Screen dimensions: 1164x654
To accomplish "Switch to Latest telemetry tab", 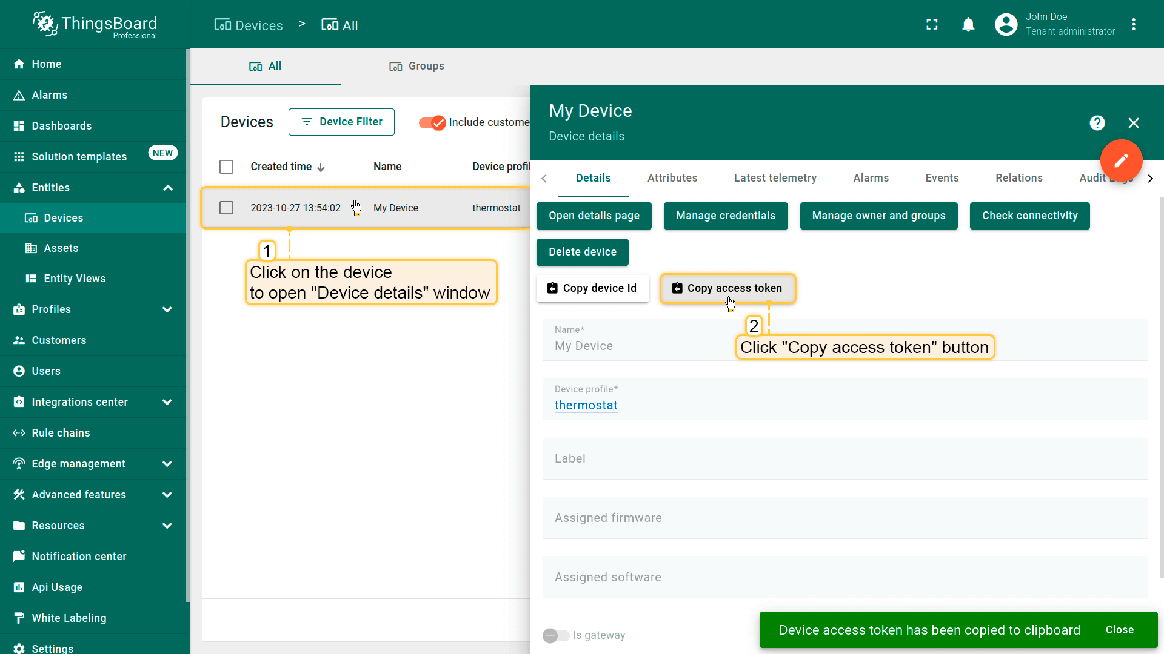I will [775, 178].
